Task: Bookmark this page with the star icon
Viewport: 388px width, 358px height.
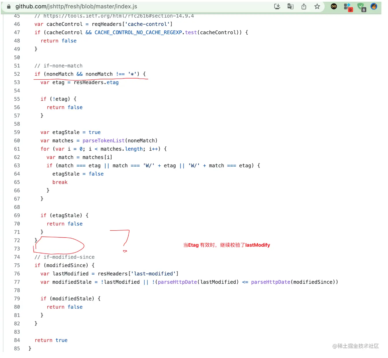Action: (x=317, y=6)
